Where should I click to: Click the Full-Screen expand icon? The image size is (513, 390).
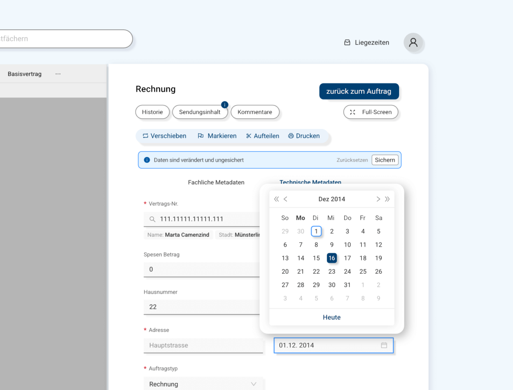click(352, 112)
